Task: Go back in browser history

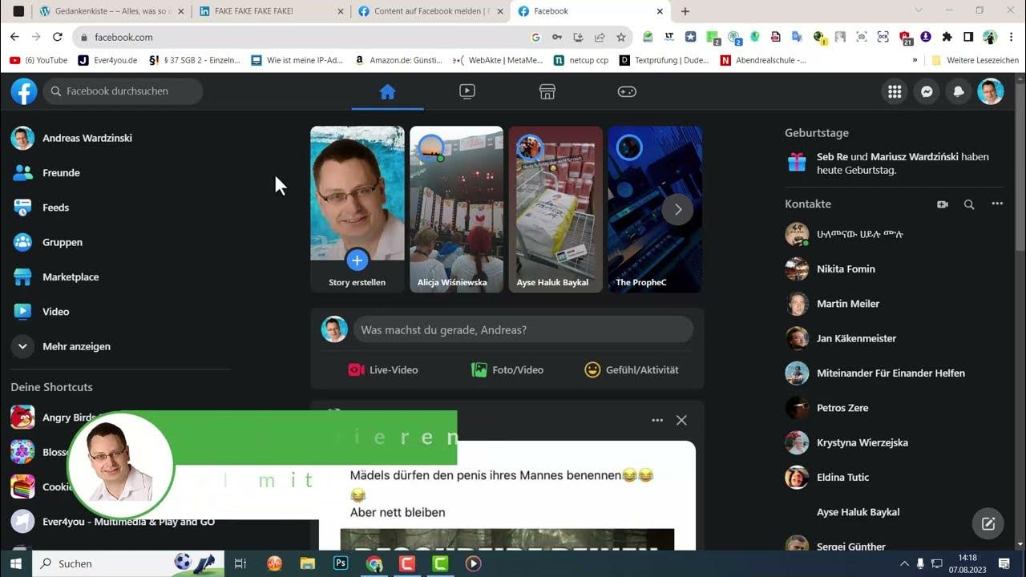Action: [x=14, y=37]
